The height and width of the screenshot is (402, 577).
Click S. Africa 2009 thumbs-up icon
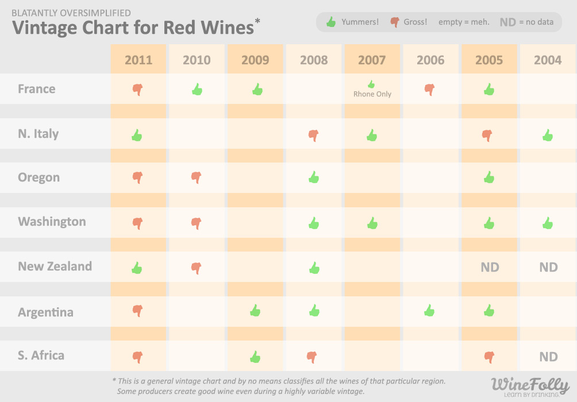255,357
